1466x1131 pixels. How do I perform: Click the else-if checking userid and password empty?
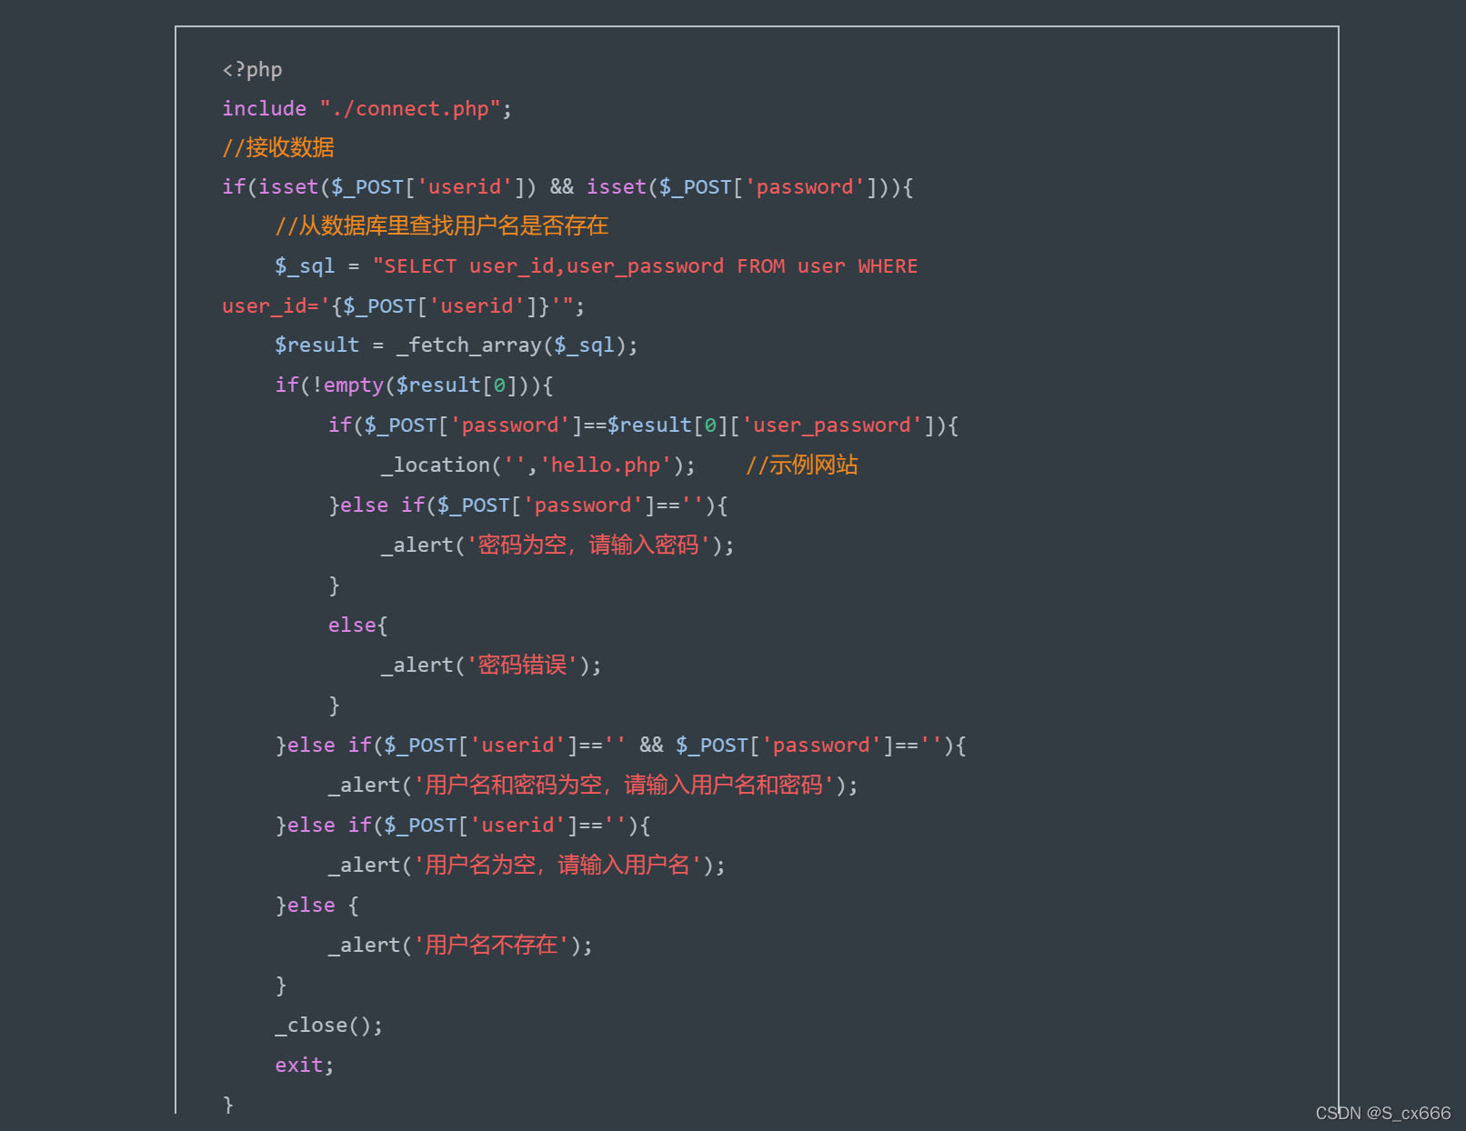(x=620, y=746)
